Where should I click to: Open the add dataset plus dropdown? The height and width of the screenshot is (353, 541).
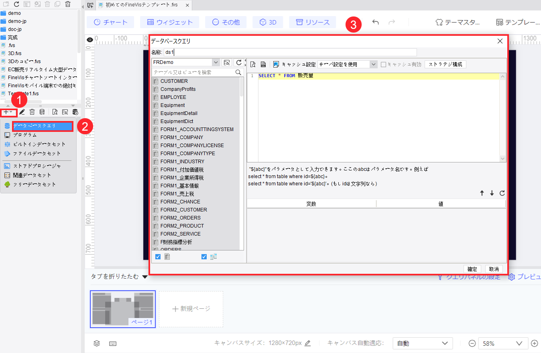[8, 112]
